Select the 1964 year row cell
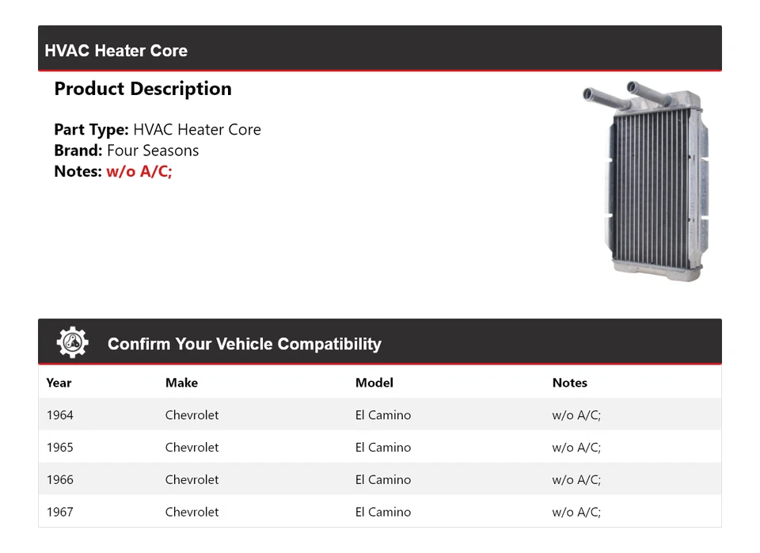The width and height of the screenshot is (760, 553). point(59,415)
